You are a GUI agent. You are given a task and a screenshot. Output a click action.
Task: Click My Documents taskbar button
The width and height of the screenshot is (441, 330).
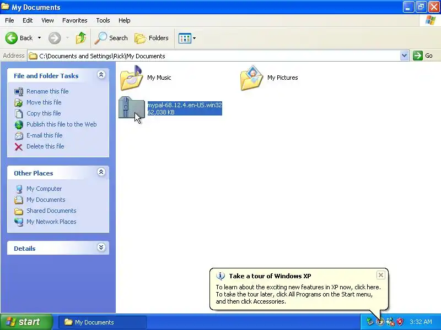103,322
